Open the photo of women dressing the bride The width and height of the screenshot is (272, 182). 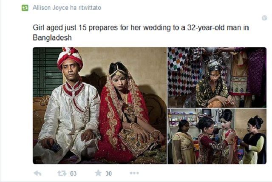217,136
